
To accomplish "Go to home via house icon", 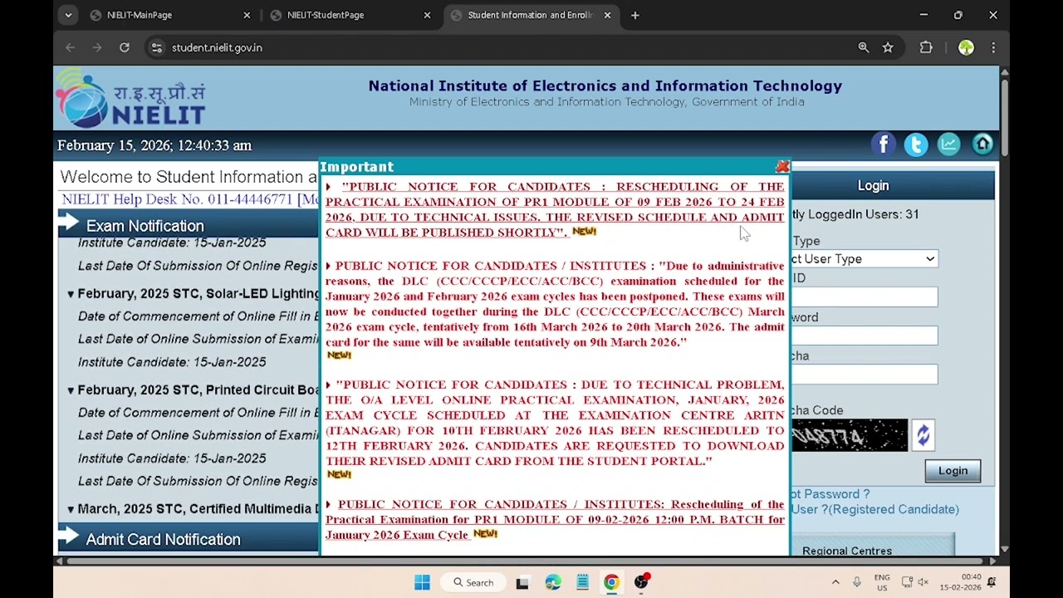I will click(x=982, y=145).
